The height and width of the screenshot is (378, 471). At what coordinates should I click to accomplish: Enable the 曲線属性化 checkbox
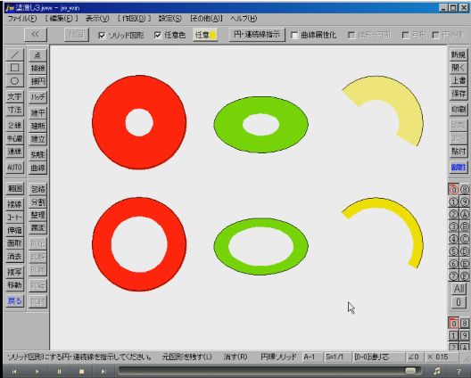click(294, 36)
